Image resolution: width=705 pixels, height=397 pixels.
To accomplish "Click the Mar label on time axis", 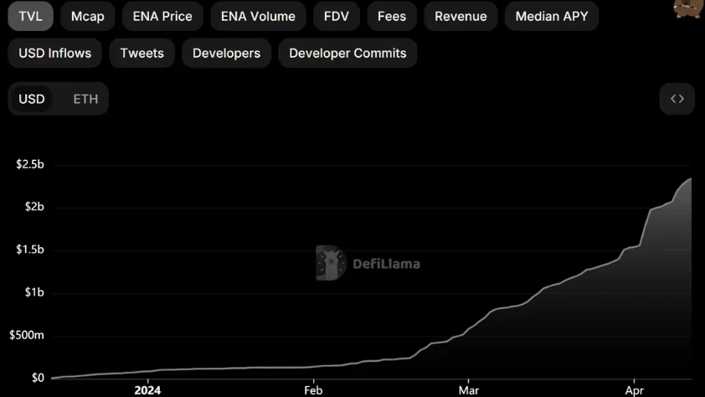I will pyautogui.click(x=469, y=390).
